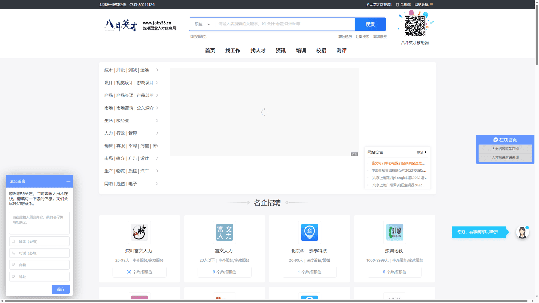Open the 资讯 nav item
The height and width of the screenshot is (303, 539).
click(281, 50)
